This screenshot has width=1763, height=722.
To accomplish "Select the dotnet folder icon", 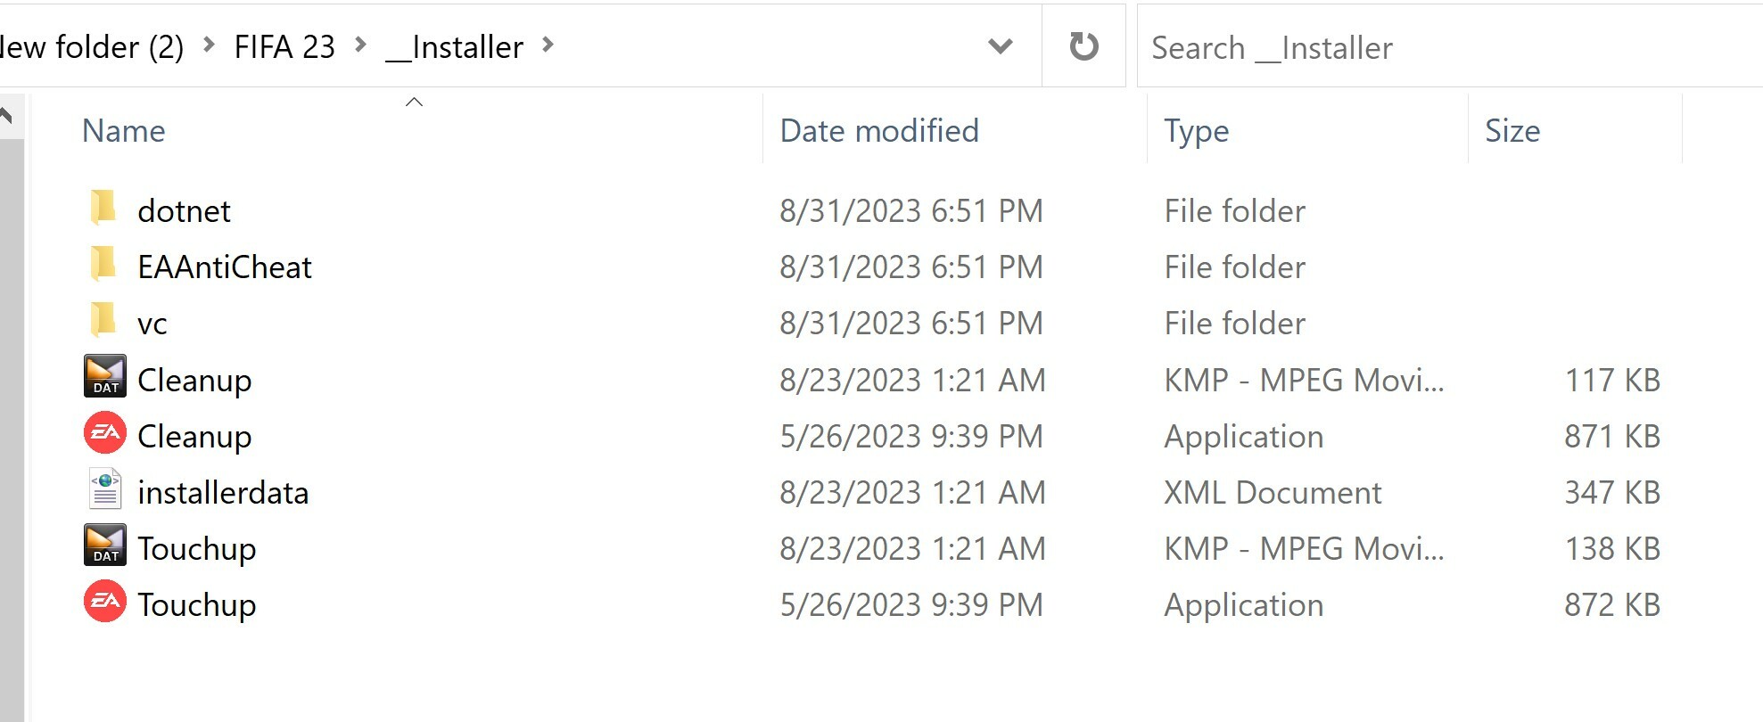I will point(103,208).
